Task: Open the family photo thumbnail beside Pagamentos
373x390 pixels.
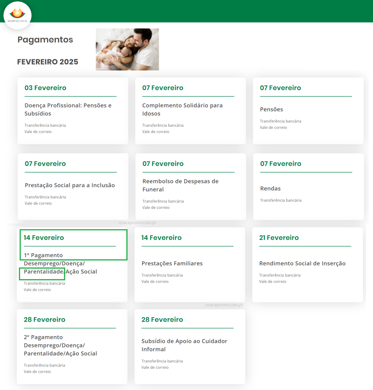Action: pos(127,49)
